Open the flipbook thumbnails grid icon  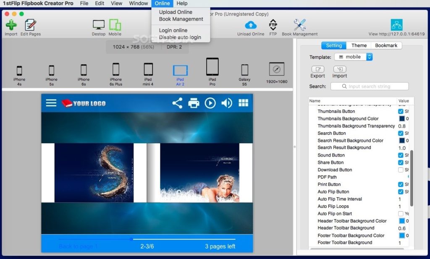(243, 103)
